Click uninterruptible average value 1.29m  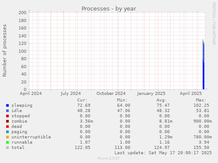(166, 137)
